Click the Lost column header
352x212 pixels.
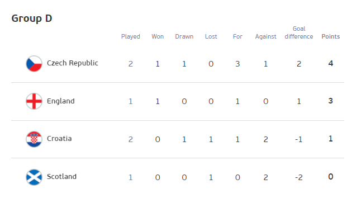211,37
